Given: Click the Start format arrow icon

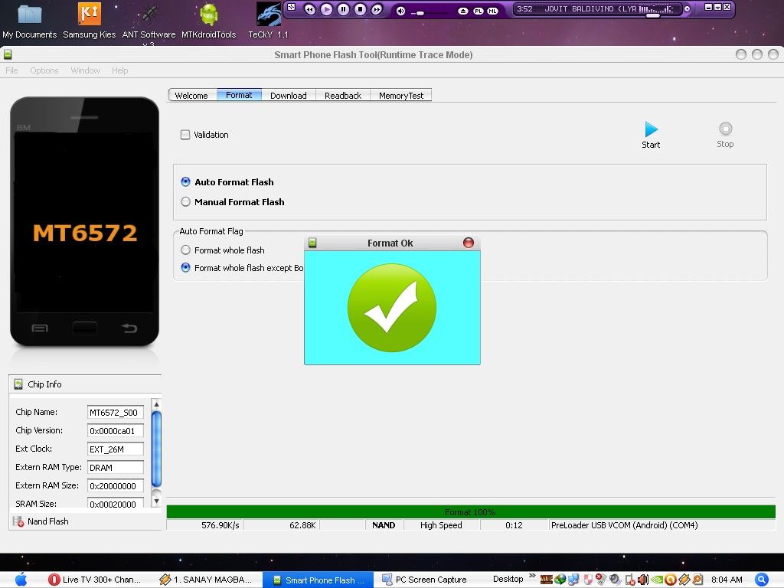Looking at the screenshot, I should pyautogui.click(x=651, y=129).
